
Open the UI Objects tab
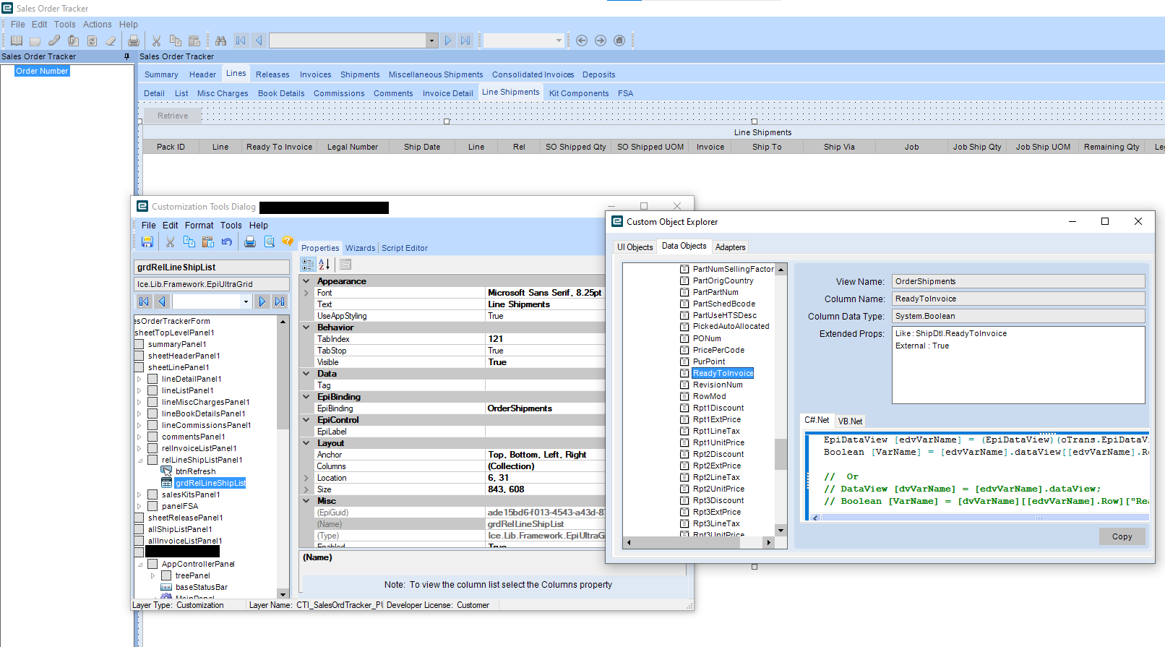click(x=635, y=247)
